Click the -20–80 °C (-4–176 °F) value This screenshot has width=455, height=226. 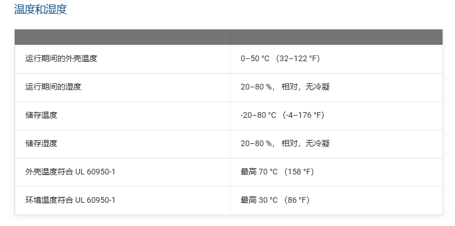click(282, 115)
